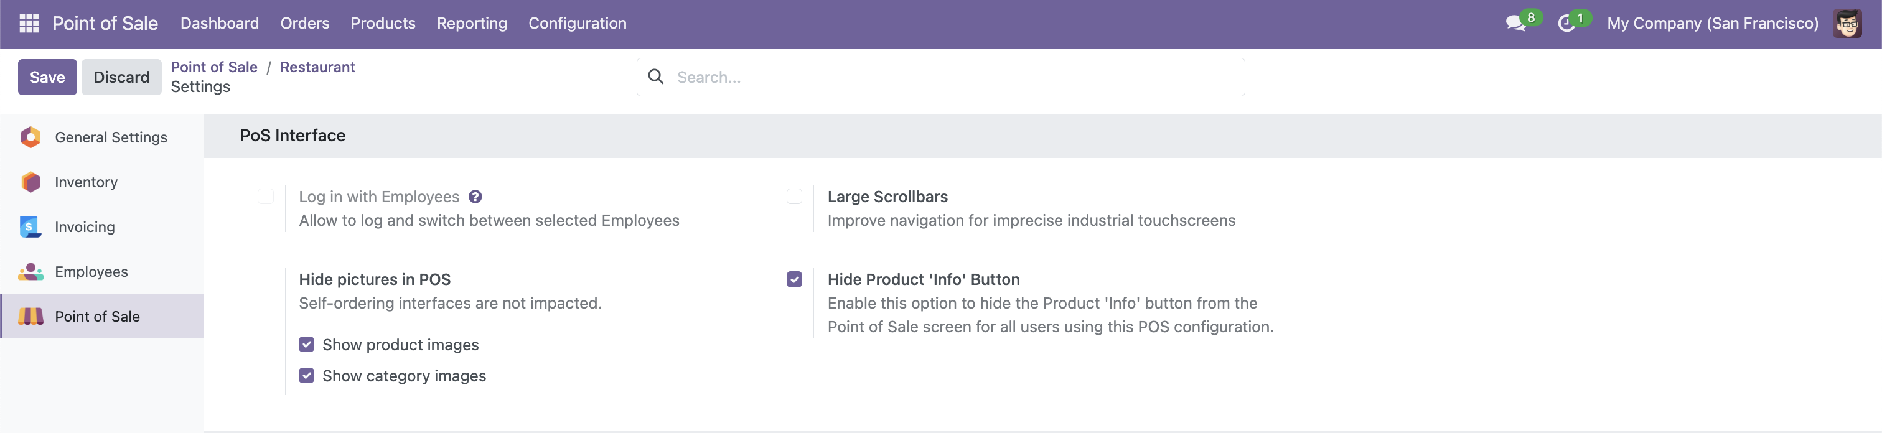Click the Employees people icon
1882x433 pixels.
[x=30, y=272]
